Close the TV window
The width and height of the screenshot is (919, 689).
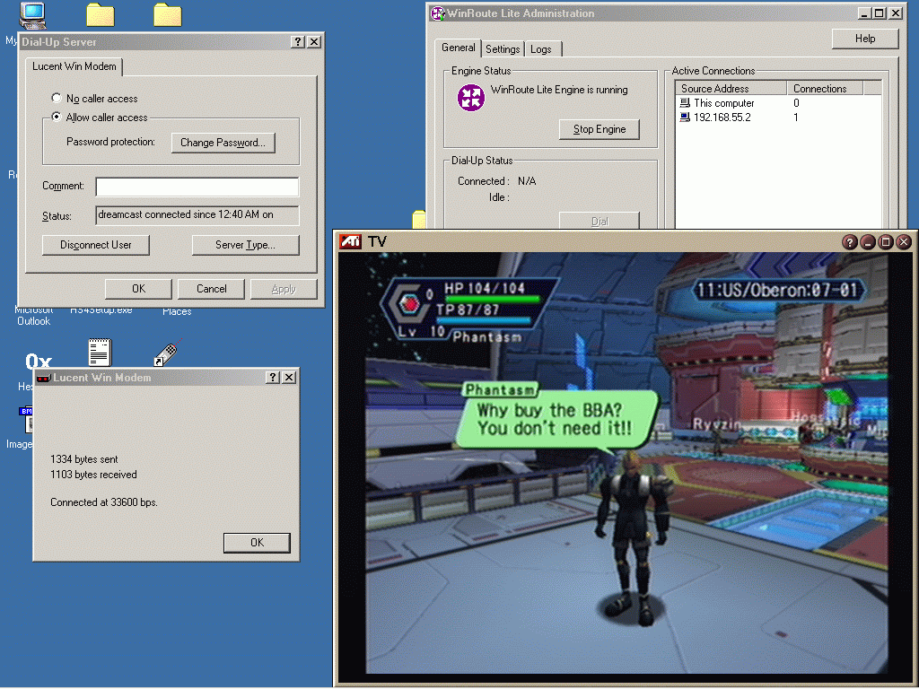tap(904, 241)
